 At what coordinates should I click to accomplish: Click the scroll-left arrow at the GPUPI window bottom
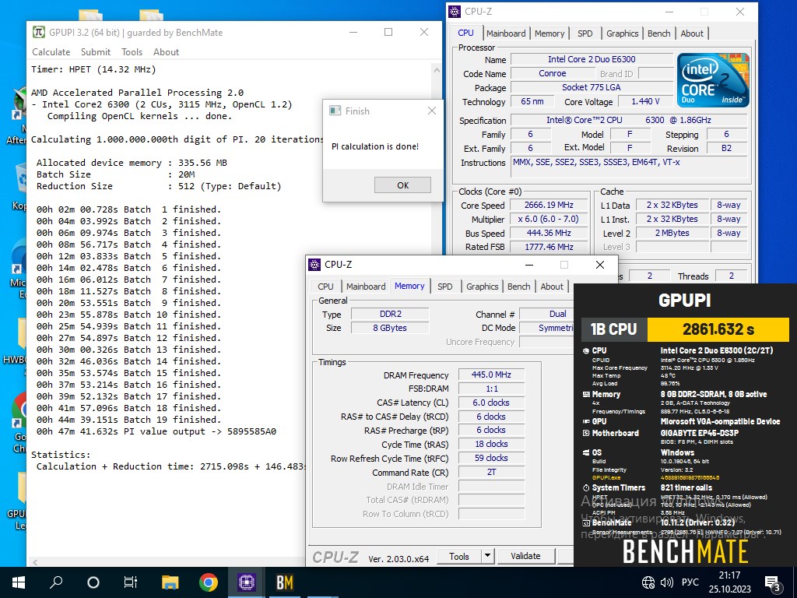(x=35, y=562)
